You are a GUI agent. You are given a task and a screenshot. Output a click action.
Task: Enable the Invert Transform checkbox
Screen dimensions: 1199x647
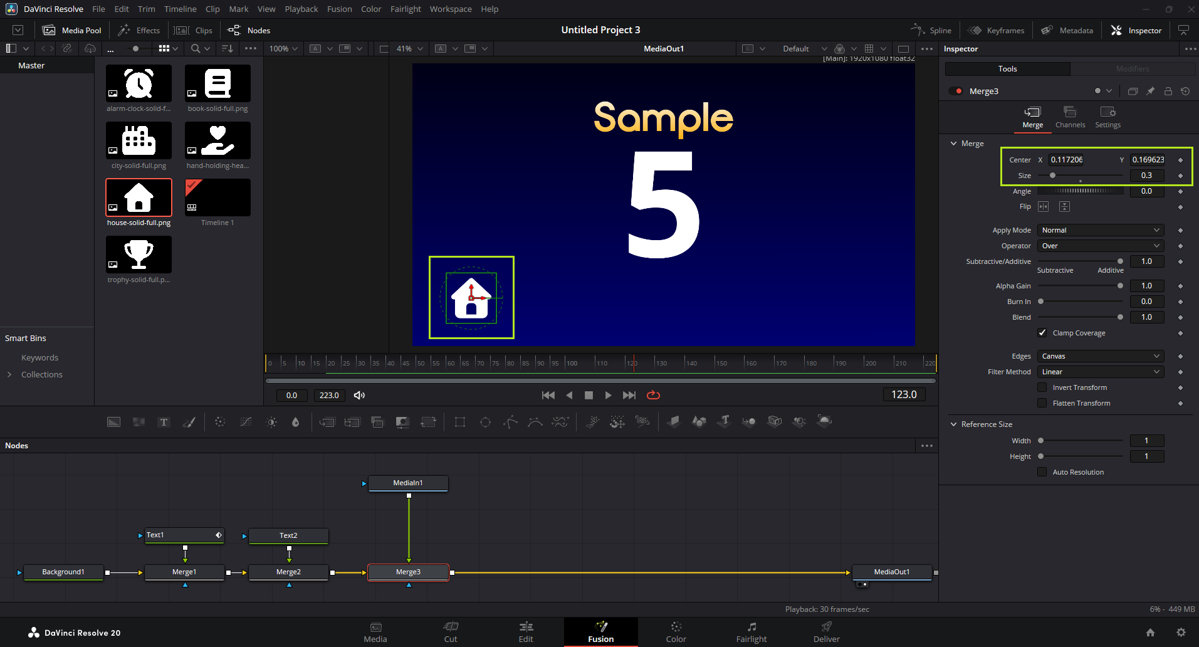click(1042, 387)
